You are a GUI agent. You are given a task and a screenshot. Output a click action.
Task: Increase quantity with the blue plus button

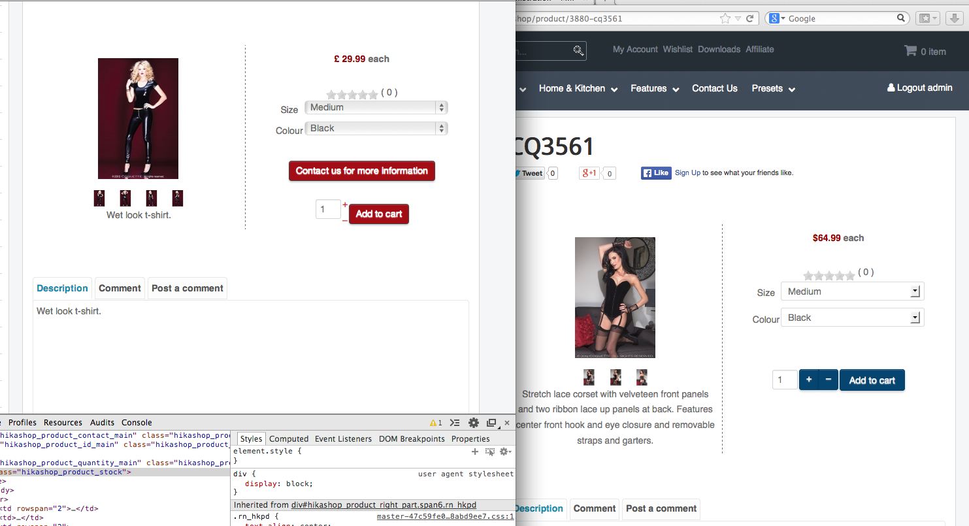[809, 380]
